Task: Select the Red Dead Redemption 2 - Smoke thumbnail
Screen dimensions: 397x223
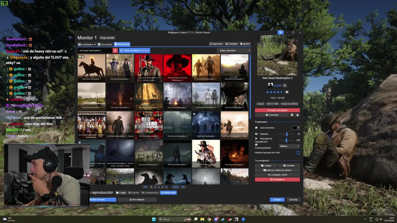Action: tap(120, 125)
